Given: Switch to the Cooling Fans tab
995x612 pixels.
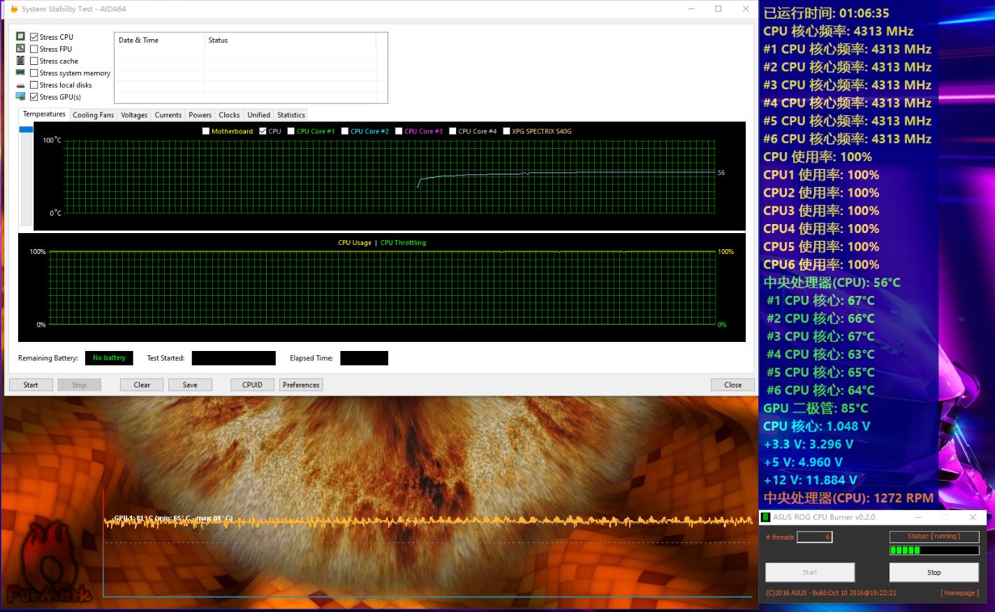Looking at the screenshot, I should (x=93, y=115).
